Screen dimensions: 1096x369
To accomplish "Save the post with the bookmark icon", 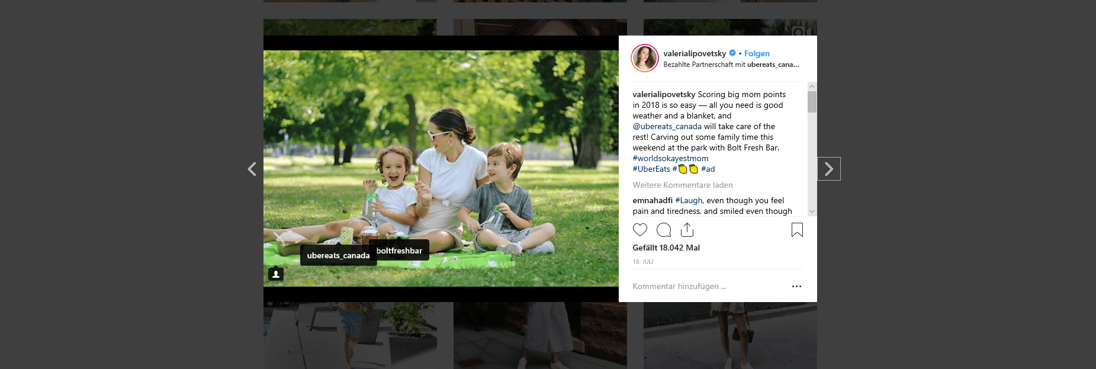I will [x=797, y=230].
